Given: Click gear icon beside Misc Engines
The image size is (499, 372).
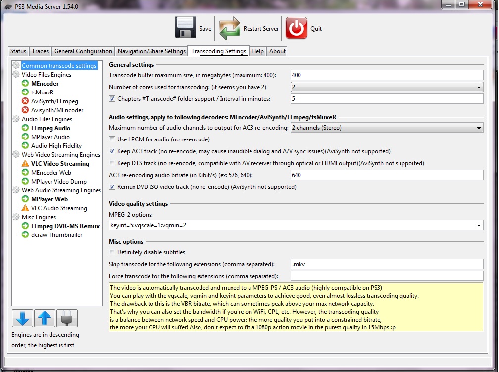Looking at the screenshot, I should click(x=16, y=217).
